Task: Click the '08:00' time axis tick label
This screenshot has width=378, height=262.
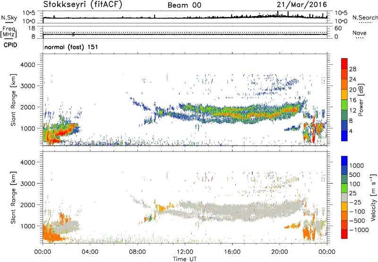Action: click(x=137, y=252)
